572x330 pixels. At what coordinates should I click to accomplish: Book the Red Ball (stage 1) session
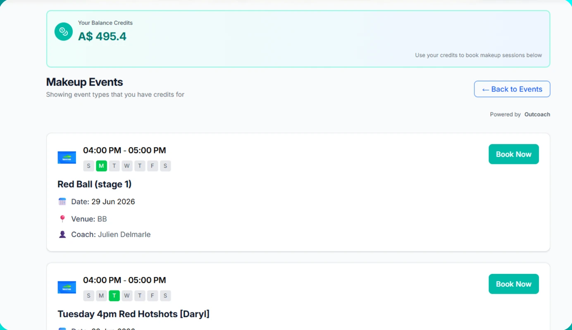coord(514,154)
